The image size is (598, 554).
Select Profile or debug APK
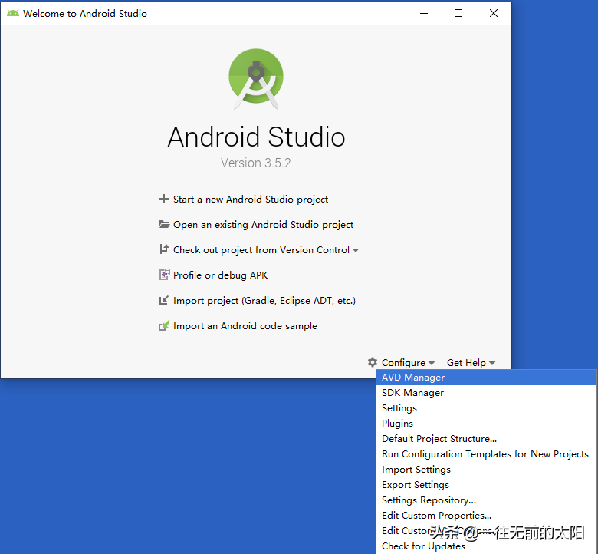[221, 275]
